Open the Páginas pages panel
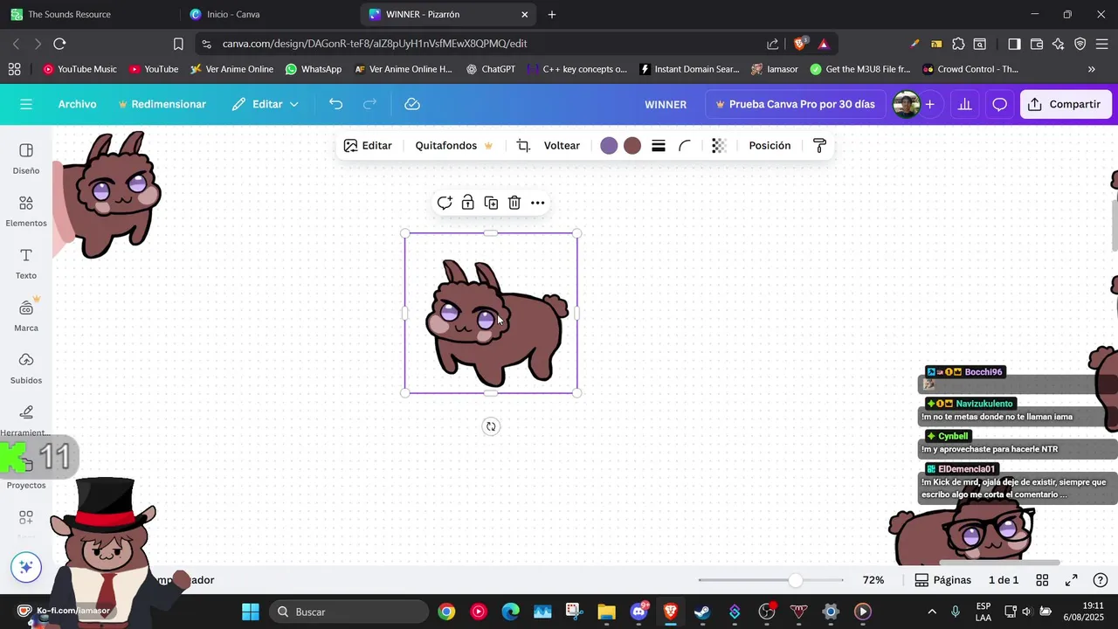The image size is (1118, 629). tap(942, 580)
